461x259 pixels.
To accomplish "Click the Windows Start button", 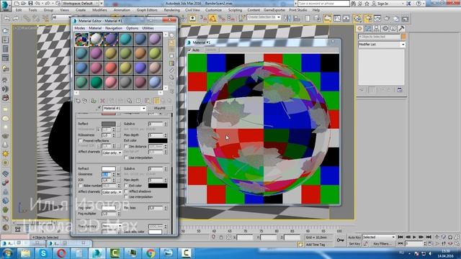I will tap(7, 253).
